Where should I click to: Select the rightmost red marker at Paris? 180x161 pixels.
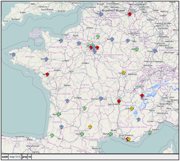(x=97, y=47)
